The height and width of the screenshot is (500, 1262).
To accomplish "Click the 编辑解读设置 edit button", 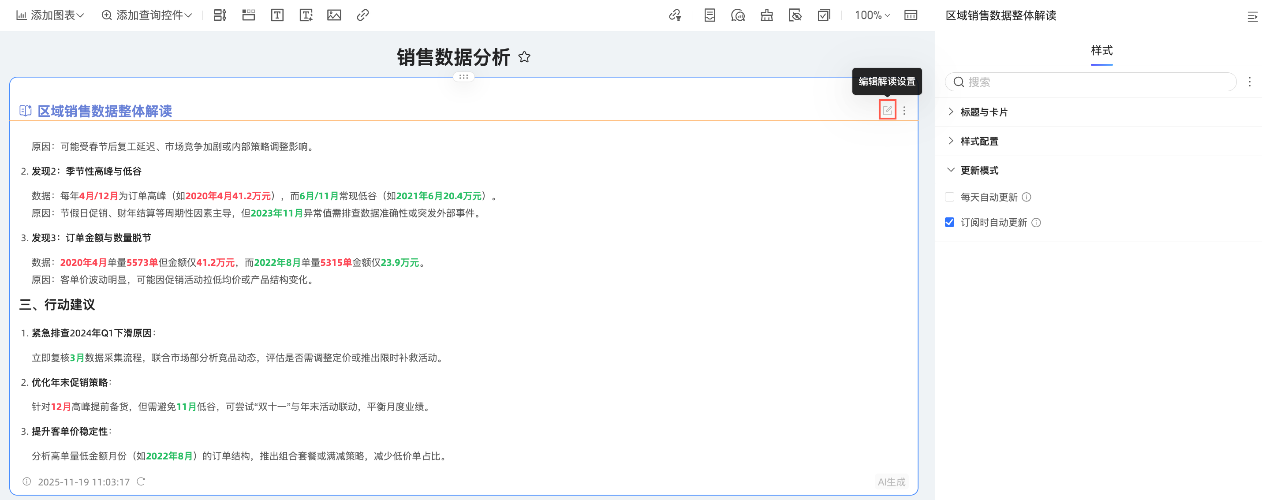I will [x=887, y=110].
